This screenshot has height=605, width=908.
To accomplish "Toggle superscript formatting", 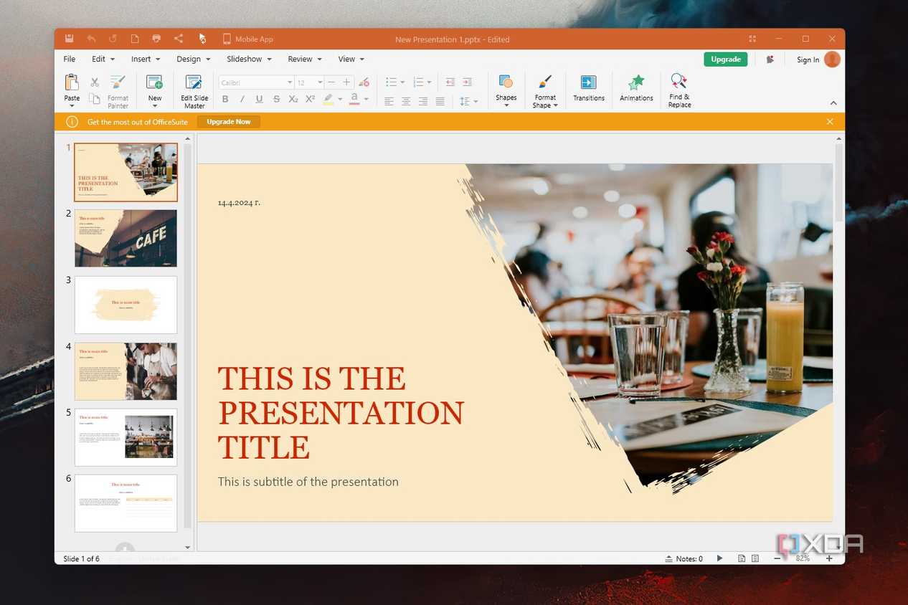I will 310,100.
